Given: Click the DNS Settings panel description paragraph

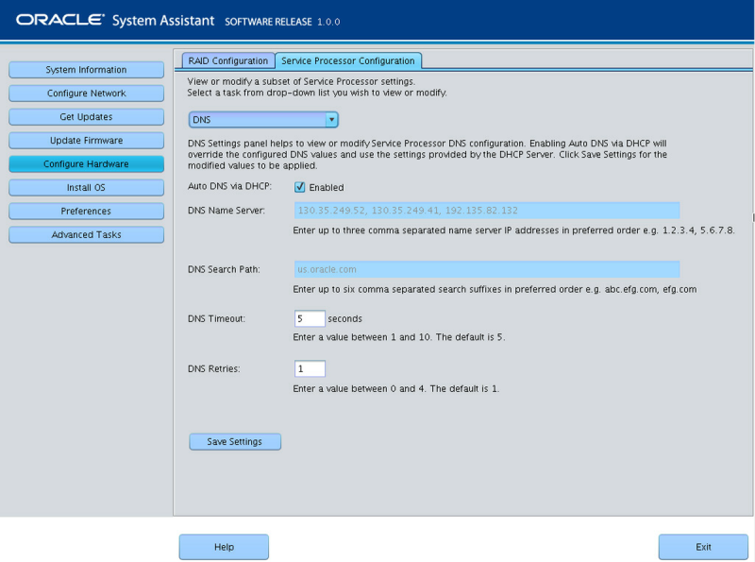Looking at the screenshot, I should [x=428, y=154].
